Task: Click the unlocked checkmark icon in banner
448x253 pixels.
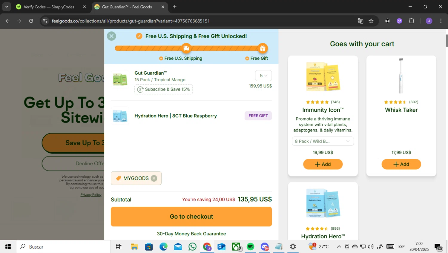Action: pos(139,36)
